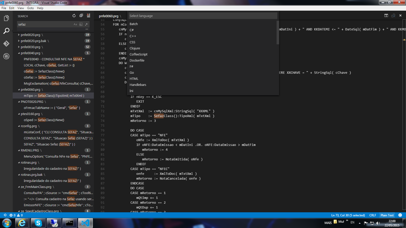The height and width of the screenshot is (228, 406).
Task: Toggle regular expression search option
Action: (87, 25)
